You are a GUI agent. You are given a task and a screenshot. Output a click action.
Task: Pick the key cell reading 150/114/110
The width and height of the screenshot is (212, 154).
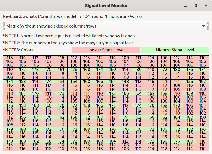click(x=203, y=121)
